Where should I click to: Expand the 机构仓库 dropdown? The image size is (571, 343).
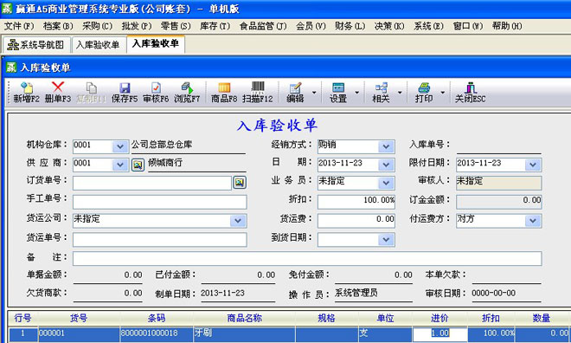click(119, 146)
